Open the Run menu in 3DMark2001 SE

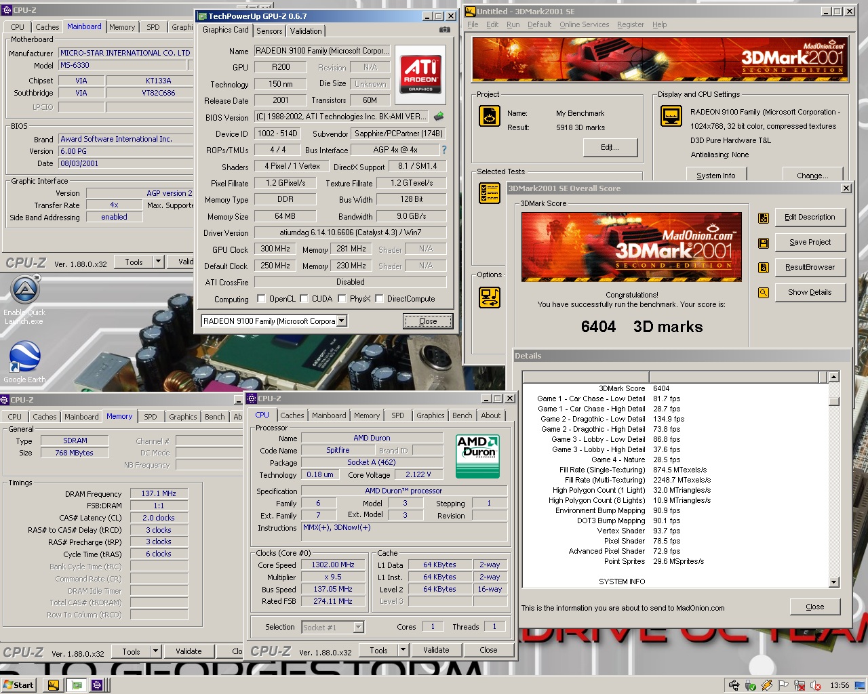pos(513,24)
